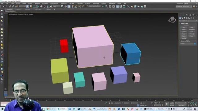Toggle the Ribbon display icon
Image resolution: width=198 pixels, height=111 pixels.
pyautogui.click(x=118, y=6)
